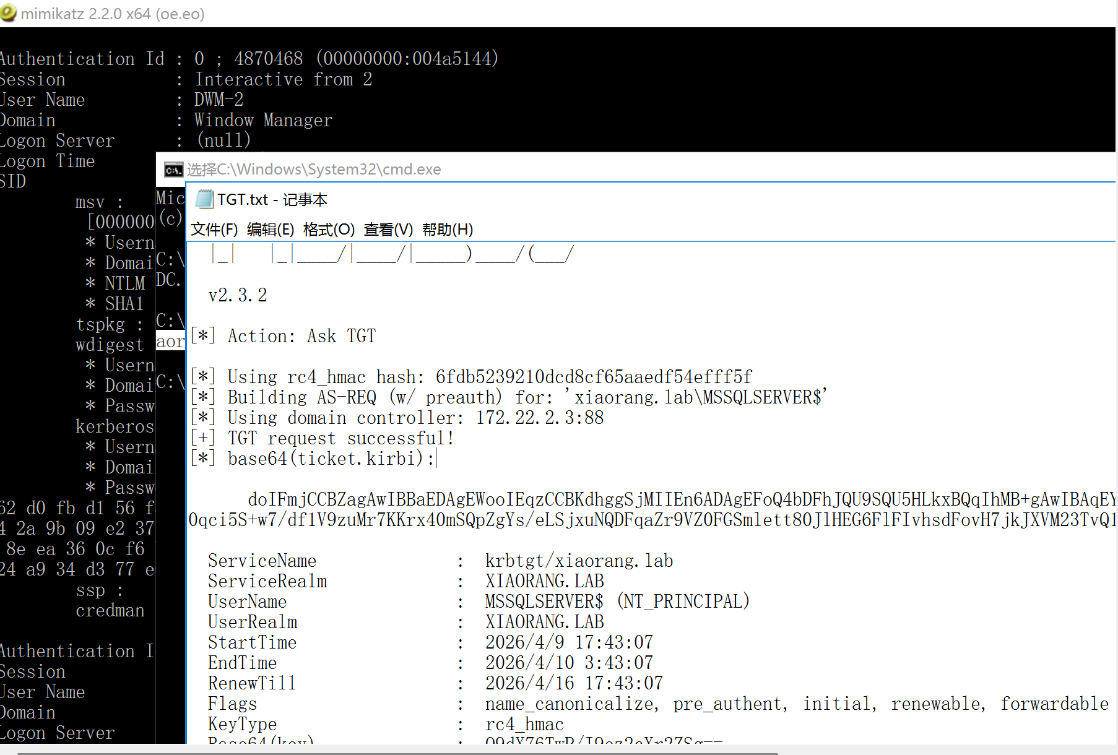The height and width of the screenshot is (755, 1118).
Task: Click the '* NTLM' line in mimikatz
Action: [x=116, y=283]
